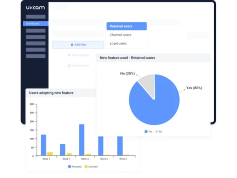This screenshot has width=237, height=178.
Task: Toggle the No legend dot in pie chart
Action: pyautogui.click(x=157, y=131)
